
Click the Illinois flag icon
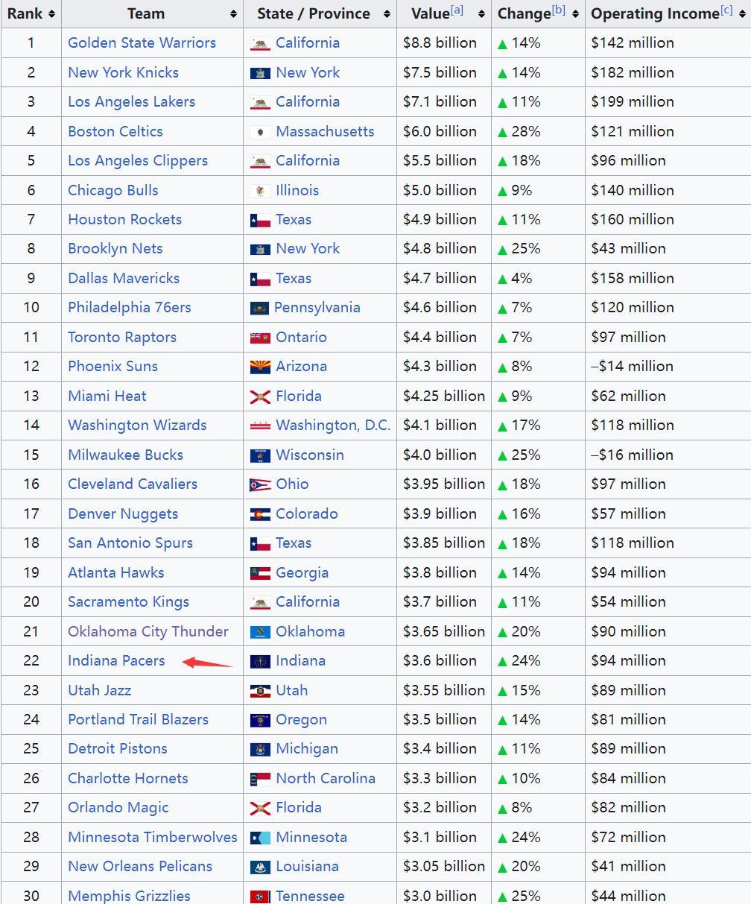click(x=259, y=191)
